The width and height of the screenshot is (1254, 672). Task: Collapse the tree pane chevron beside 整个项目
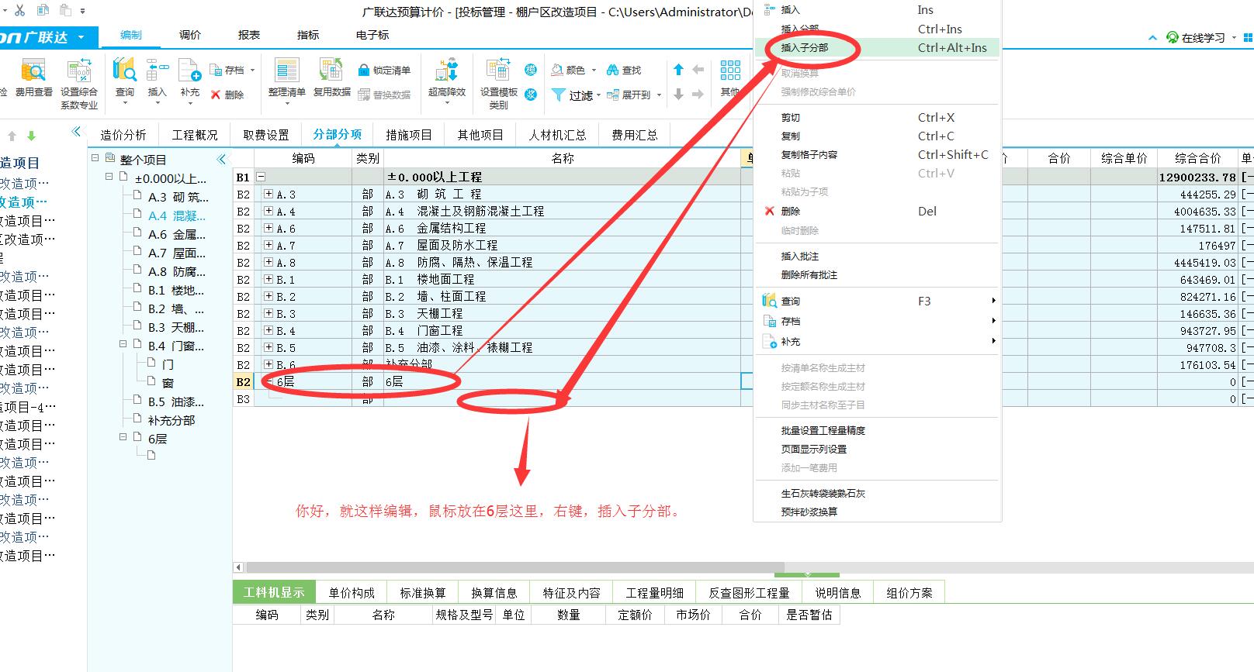pyautogui.click(x=222, y=160)
